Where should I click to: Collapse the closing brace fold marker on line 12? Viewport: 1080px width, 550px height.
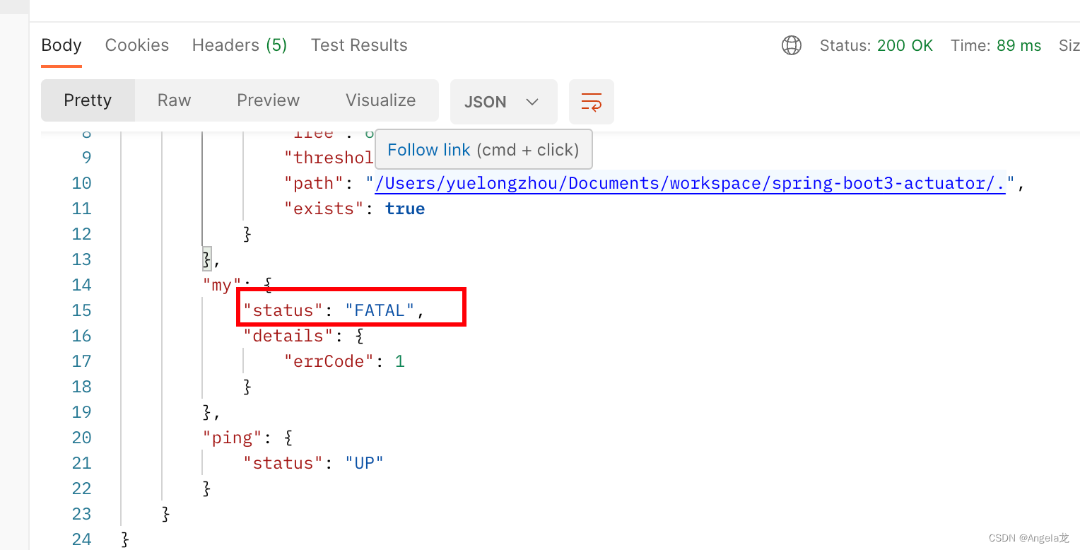[246, 233]
